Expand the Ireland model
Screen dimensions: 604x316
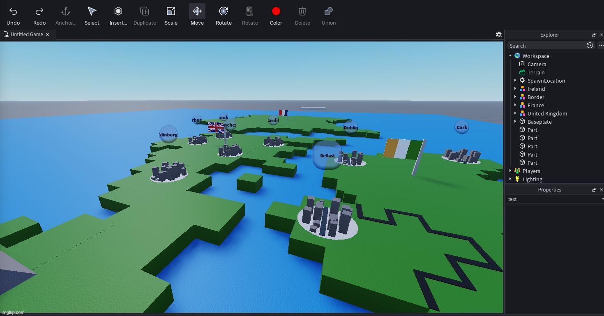click(515, 89)
